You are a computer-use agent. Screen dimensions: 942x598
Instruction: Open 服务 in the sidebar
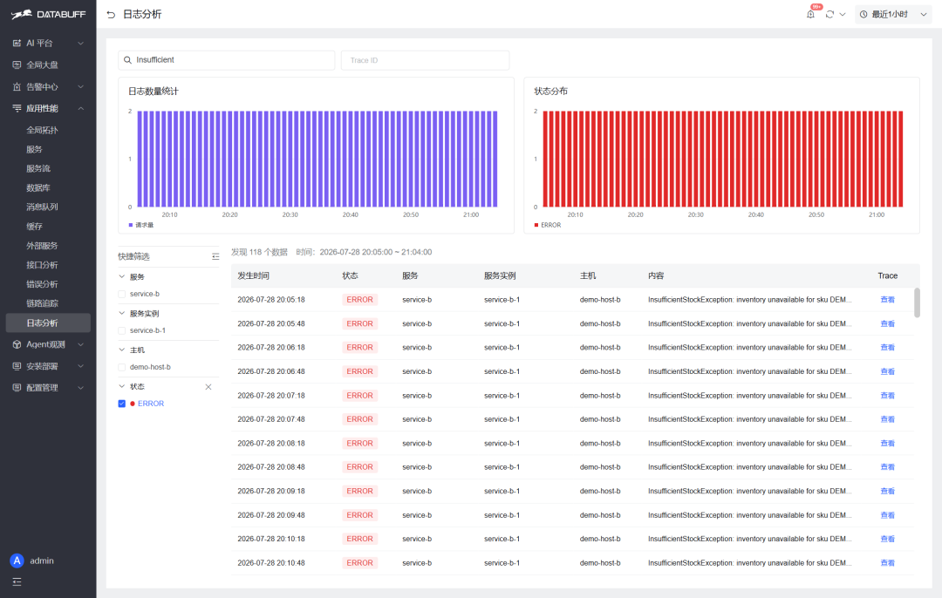point(34,149)
